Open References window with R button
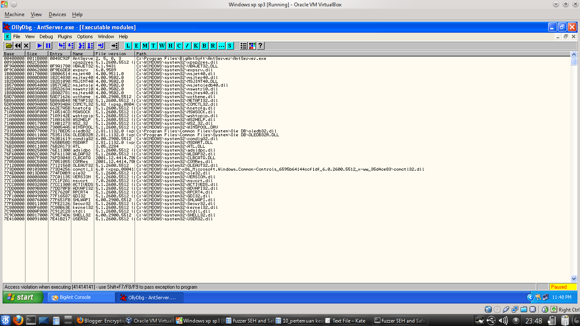This screenshot has width=580, height=326. (x=213, y=45)
